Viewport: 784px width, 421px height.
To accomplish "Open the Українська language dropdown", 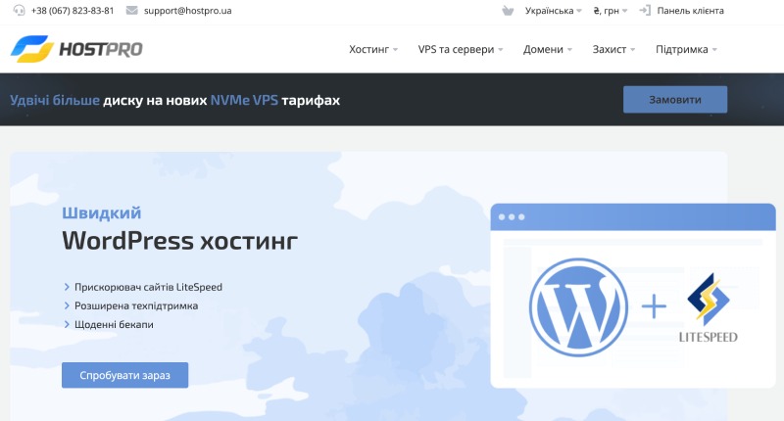I will click(553, 11).
